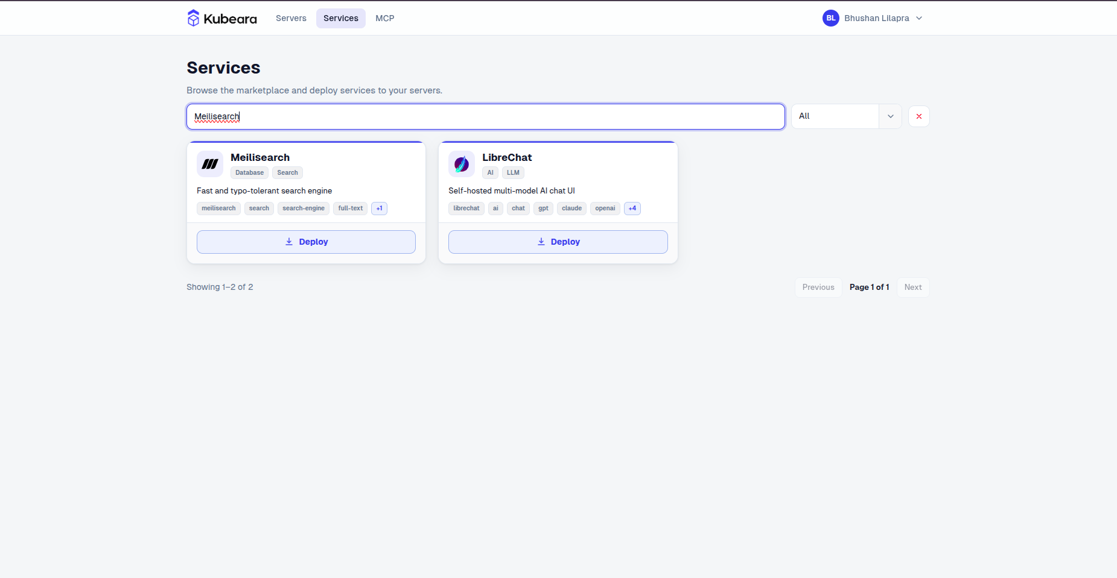Click the Database category badge on Meilisearch

point(250,172)
